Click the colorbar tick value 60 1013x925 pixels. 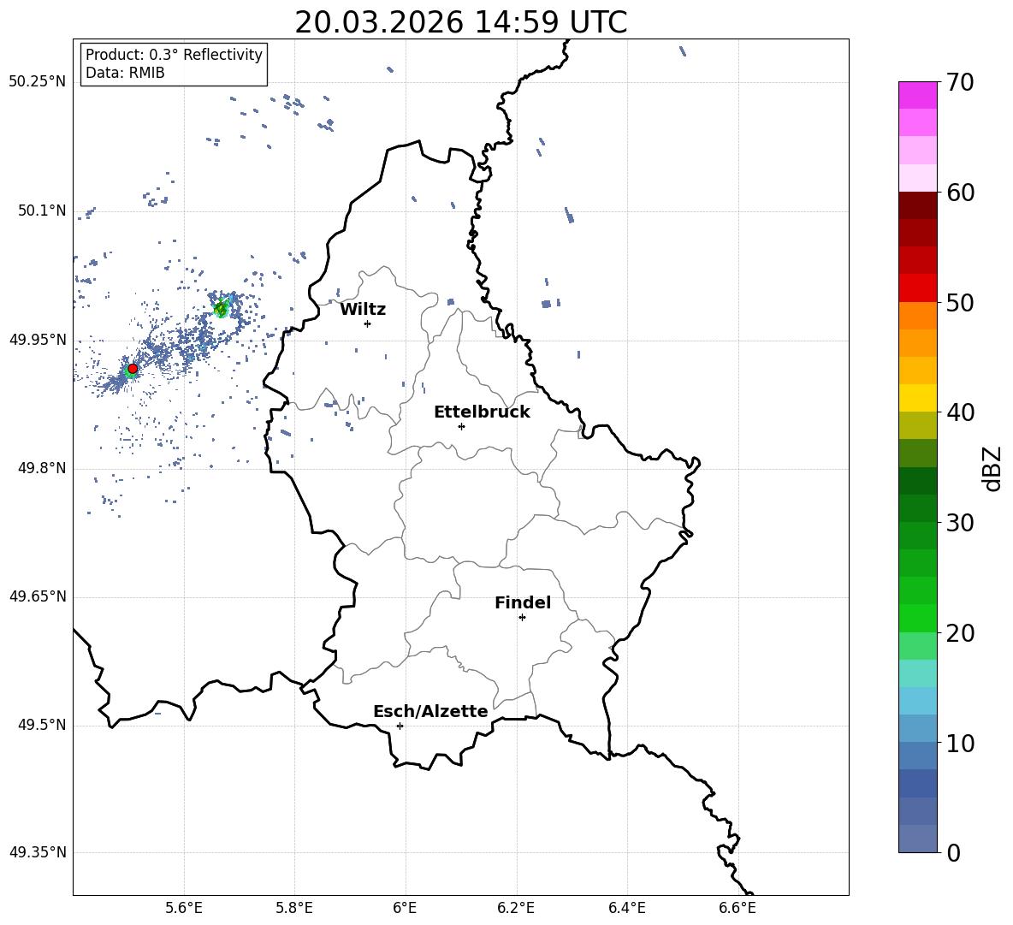tap(960, 192)
